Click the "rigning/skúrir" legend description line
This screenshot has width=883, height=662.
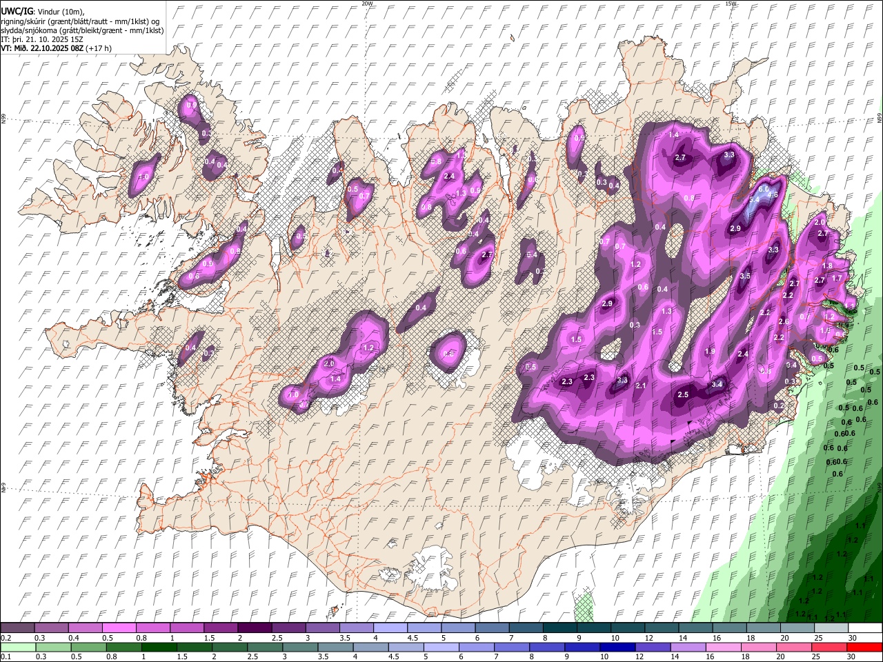click(81, 21)
